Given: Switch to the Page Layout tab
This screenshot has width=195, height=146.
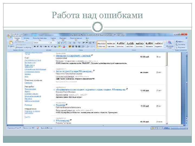Looking at the screenshot, I should [x=40, y=38].
